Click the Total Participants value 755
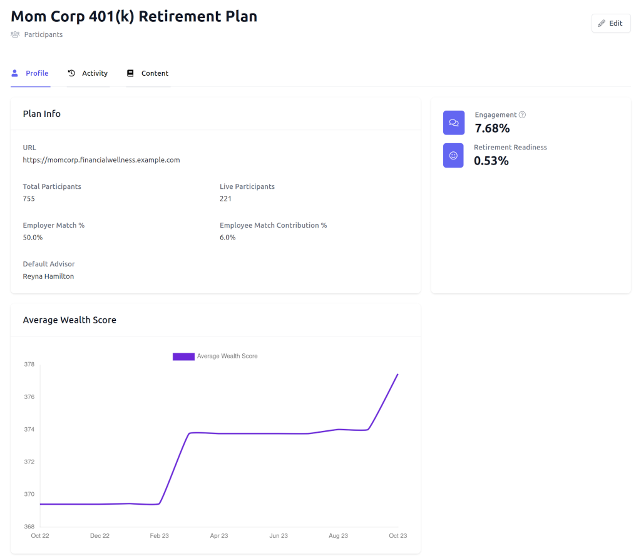Screen dimensions: 641x556 pyautogui.click(x=29, y=198)
